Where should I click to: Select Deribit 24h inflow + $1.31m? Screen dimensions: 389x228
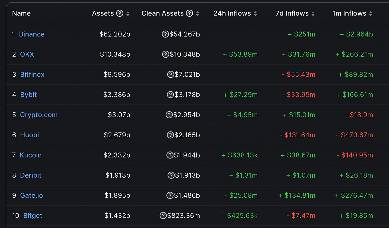pos(243,175)
